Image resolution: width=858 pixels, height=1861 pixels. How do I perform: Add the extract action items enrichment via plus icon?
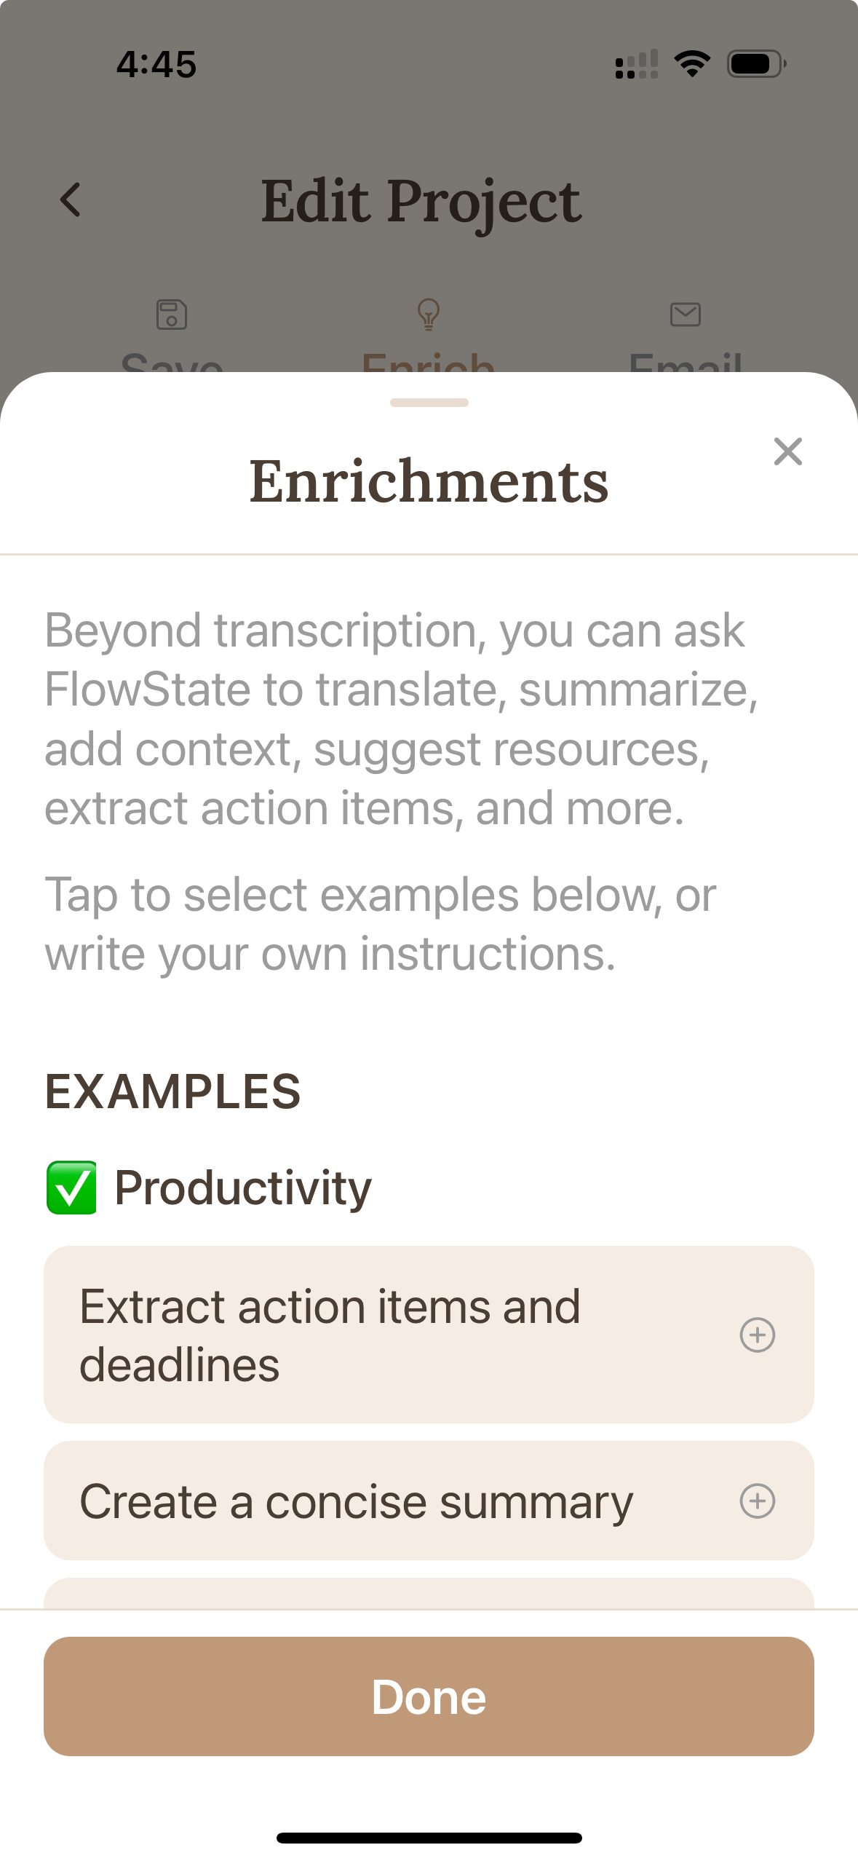(x=758, y=1335)
